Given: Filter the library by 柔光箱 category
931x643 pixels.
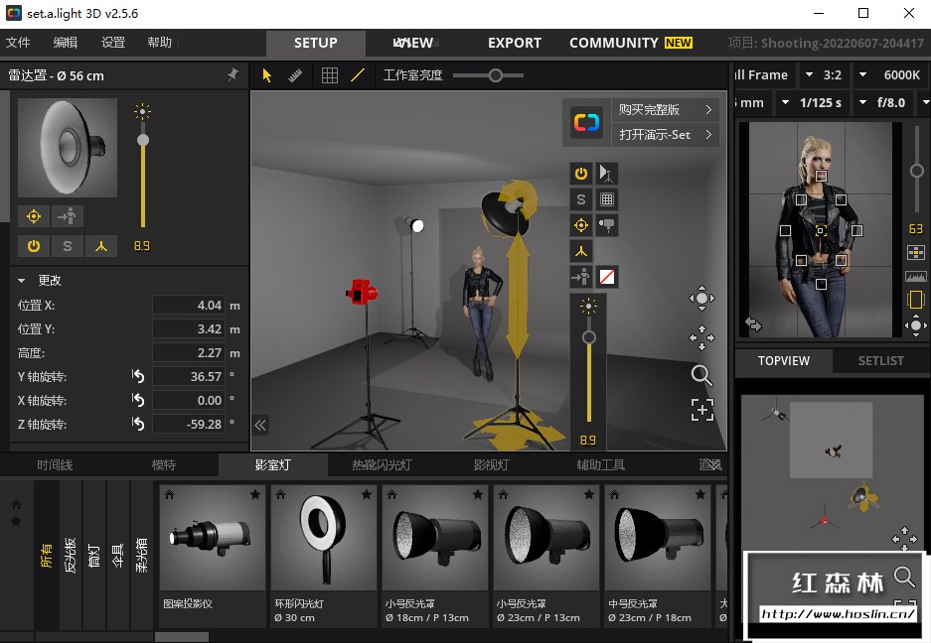Looking at the screenshot, I should pyautogui.click(x=141, y=555).
